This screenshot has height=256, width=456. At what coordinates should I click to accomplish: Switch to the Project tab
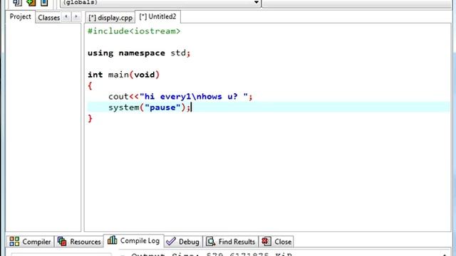(x=21, y=17)
